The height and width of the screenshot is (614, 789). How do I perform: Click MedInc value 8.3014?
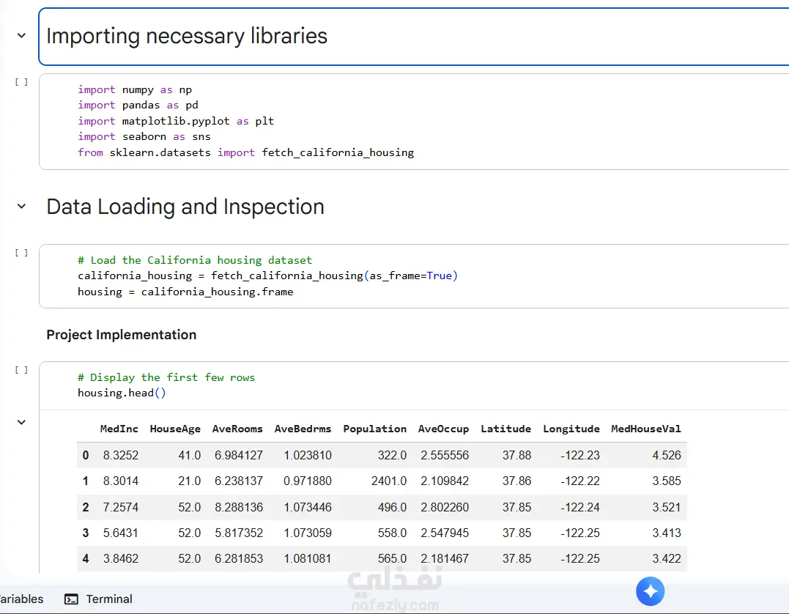click(x=121, y=481)
